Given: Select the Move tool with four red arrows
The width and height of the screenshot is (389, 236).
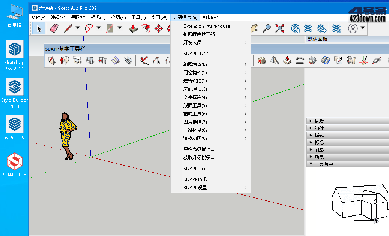Looking at the screenshot, I should 159,28.
